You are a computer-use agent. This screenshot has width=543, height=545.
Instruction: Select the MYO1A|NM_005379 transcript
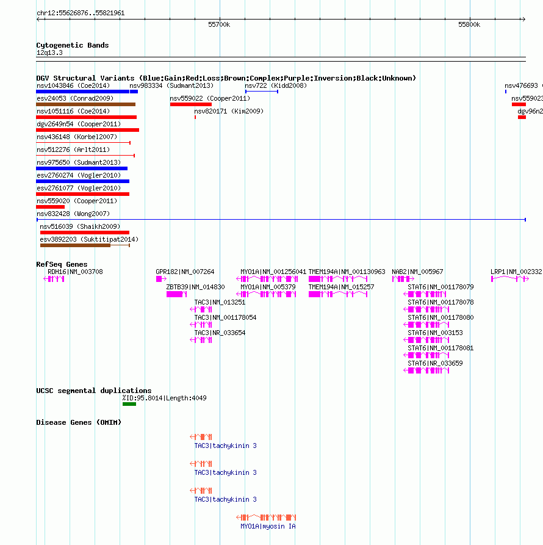point(266,294)
